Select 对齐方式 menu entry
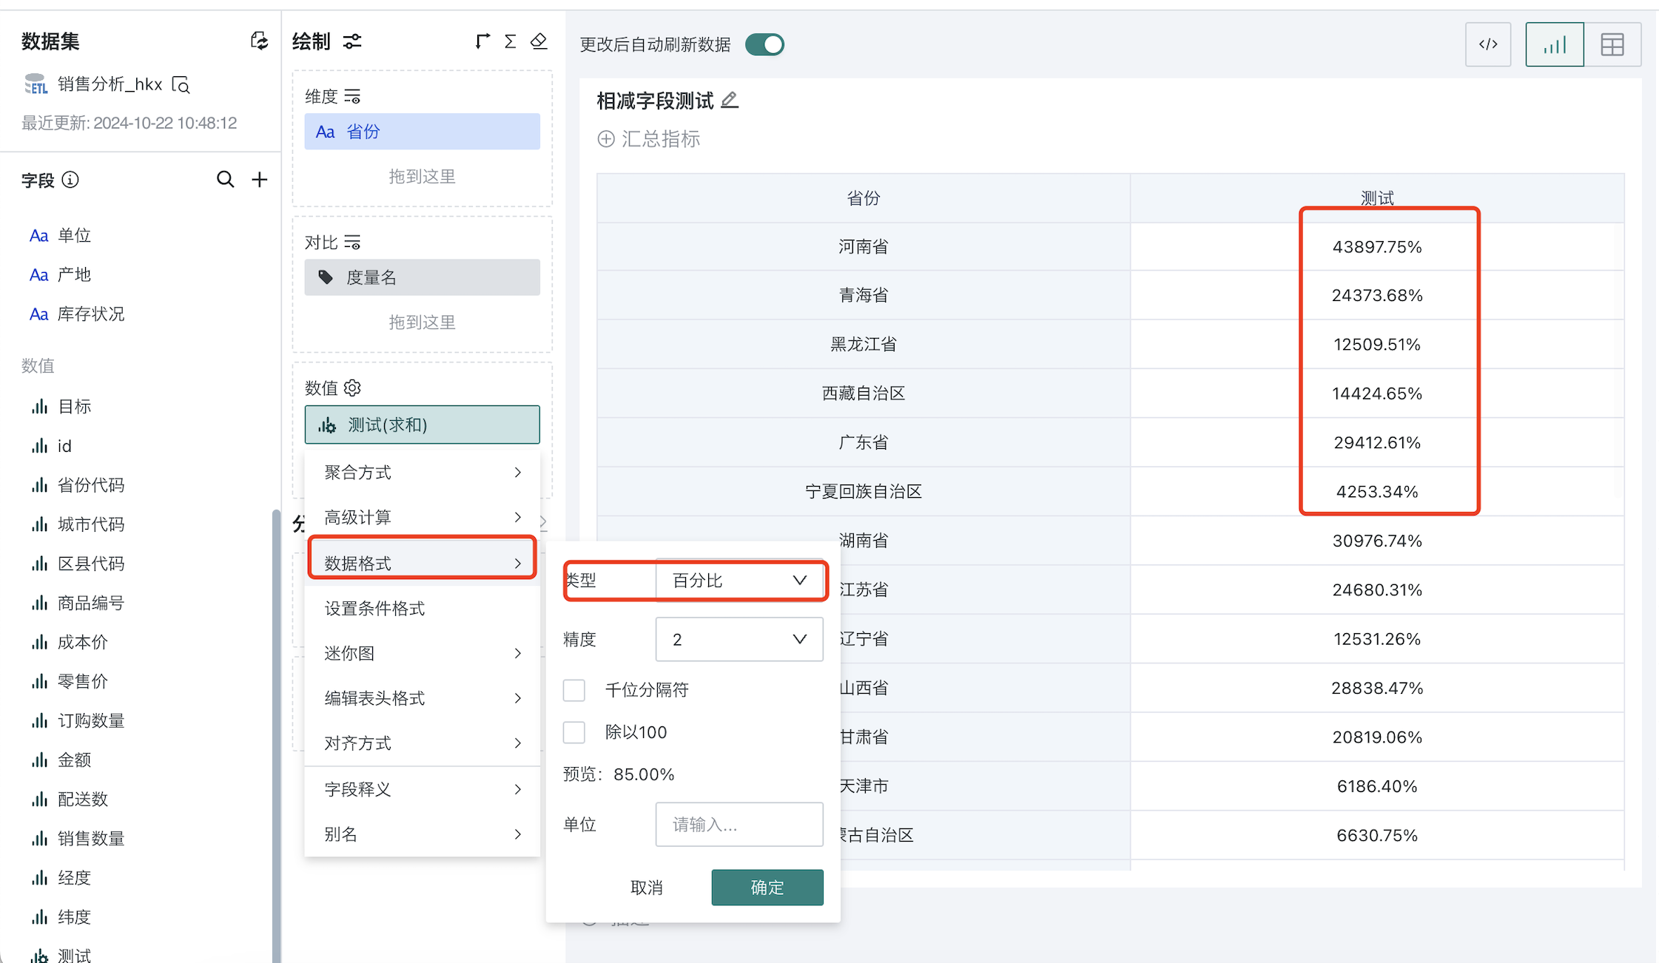Image resolution: width=1659 pixels, height=963 pixels. [422, 743]
